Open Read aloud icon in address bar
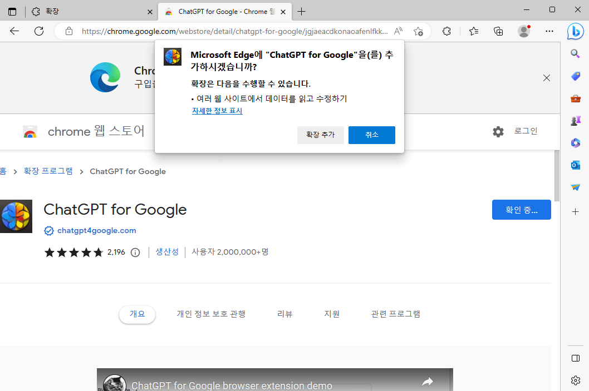The width and height of the screenshot is (589, 391). point(399,31)
